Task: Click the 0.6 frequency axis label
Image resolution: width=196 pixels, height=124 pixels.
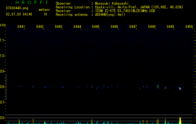Action: 2,118
